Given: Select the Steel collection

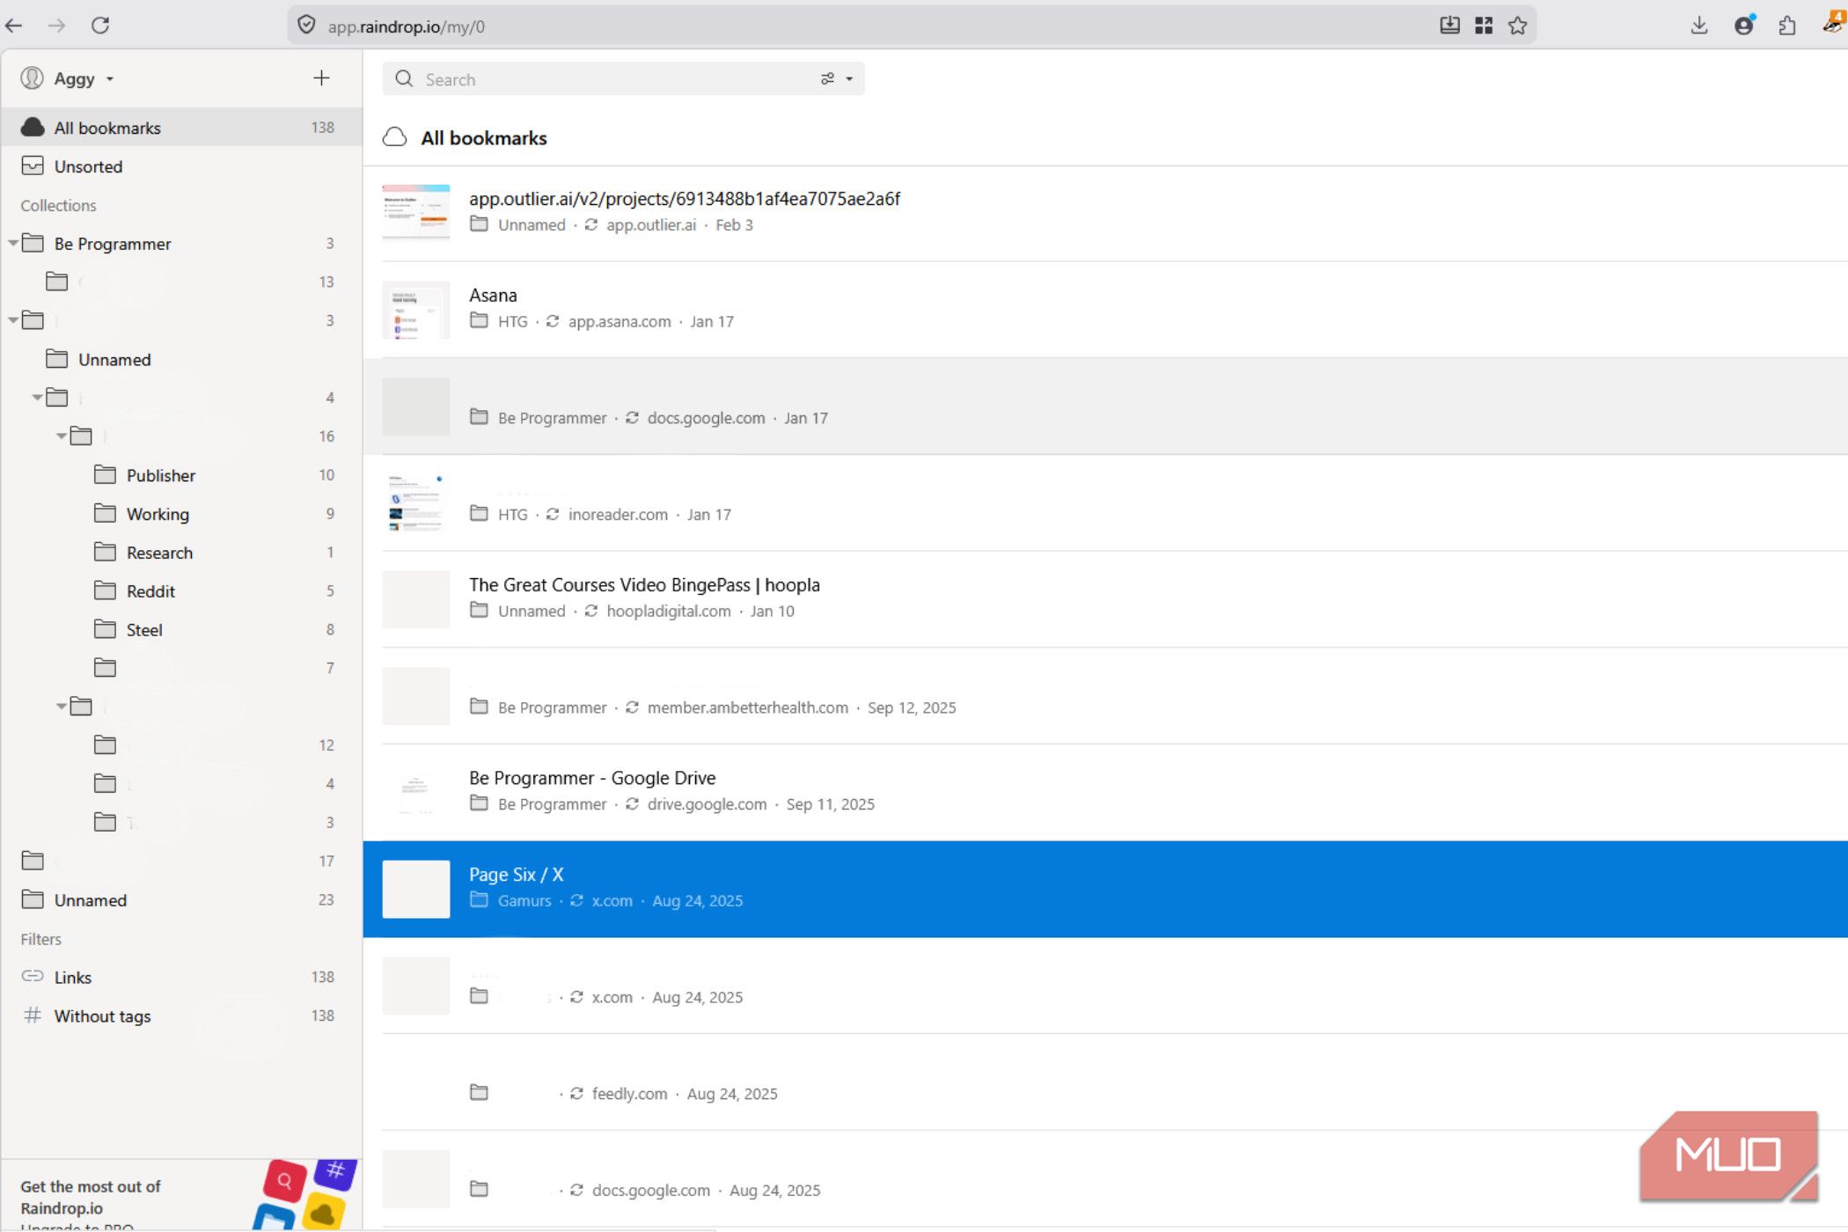Looking at the screenshot, I should coord(181,630).
